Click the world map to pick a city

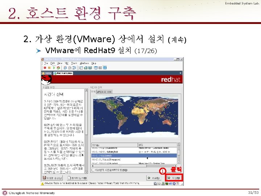tap(136, 116)
